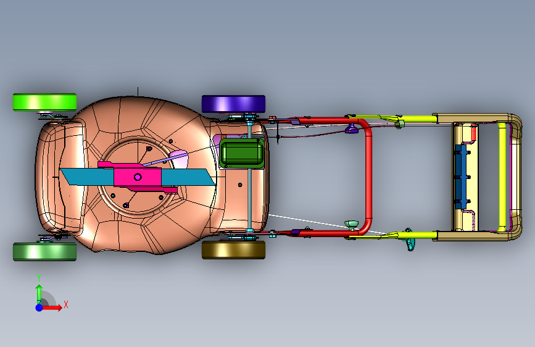The height and width of the screenshot is (347, 535).
Task: Select the dark green front wheel
Action: 44,252
